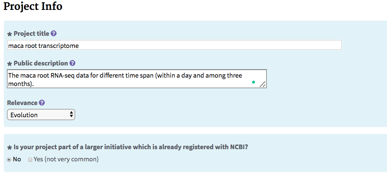Screen dimensions: 387x180
Task: Click the asterisk before Public description label
Action: pos(10,64)
